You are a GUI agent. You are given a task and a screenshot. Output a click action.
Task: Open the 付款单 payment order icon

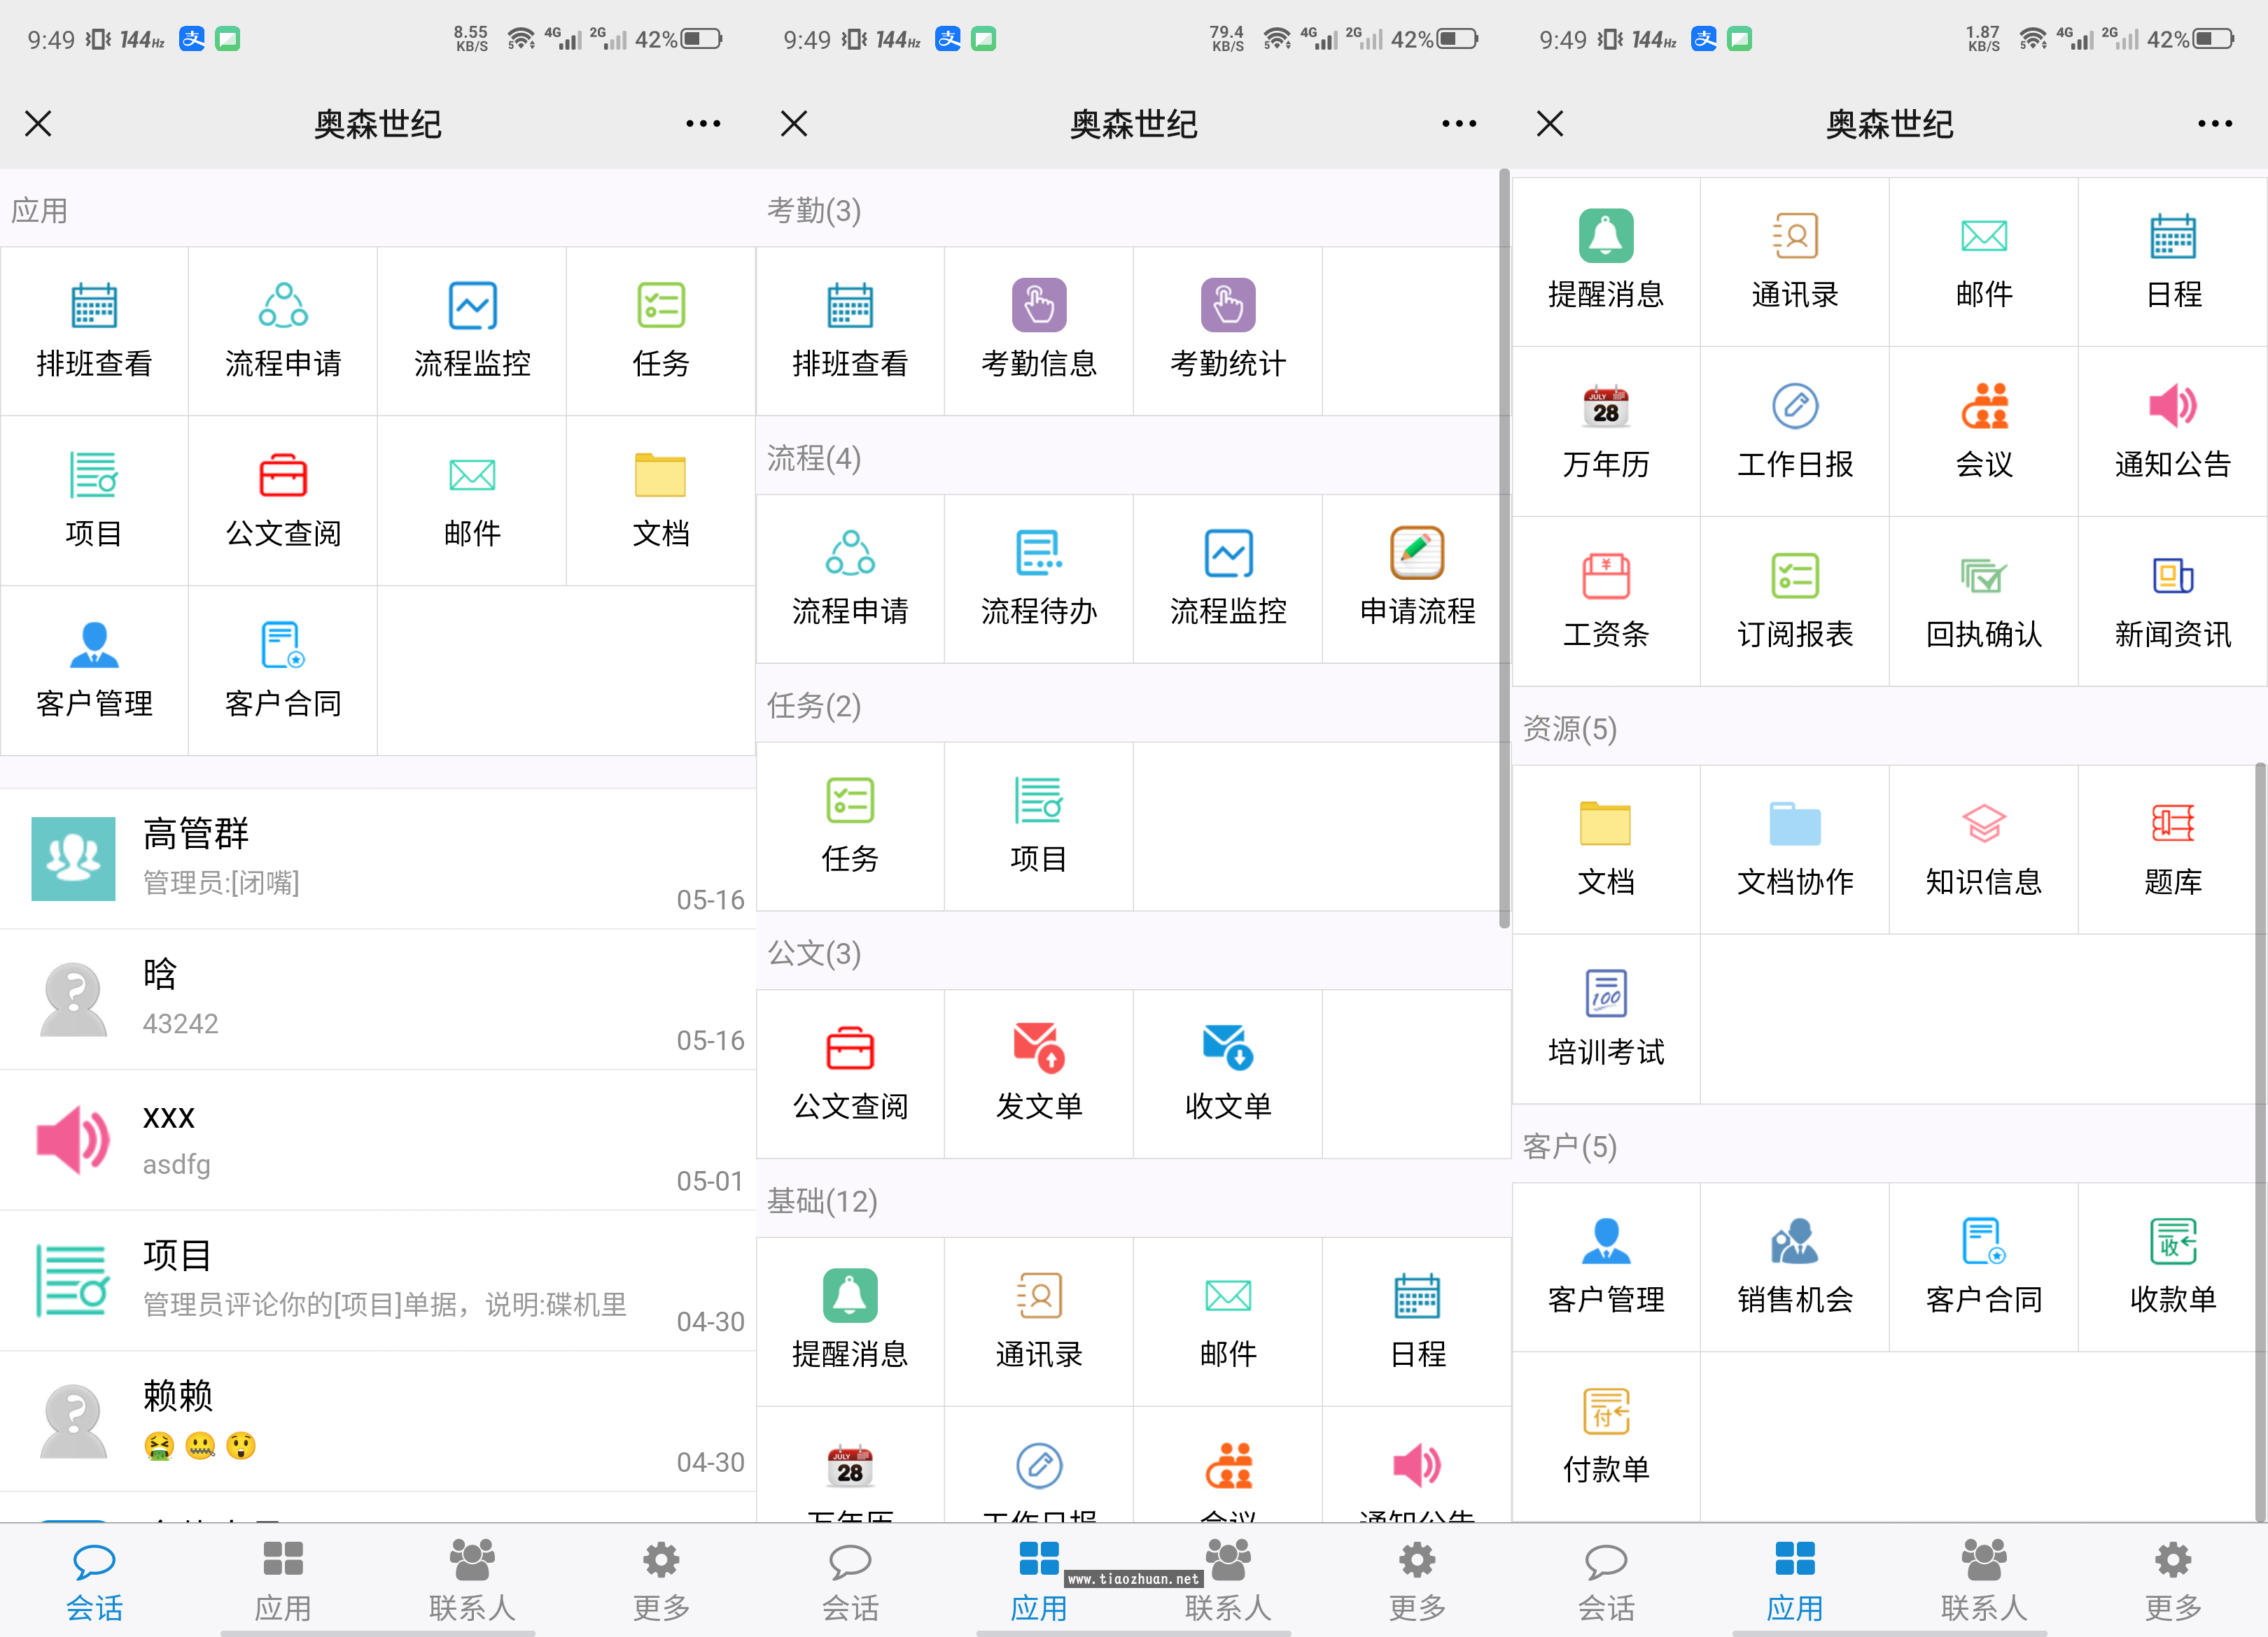(1605, 1435)
